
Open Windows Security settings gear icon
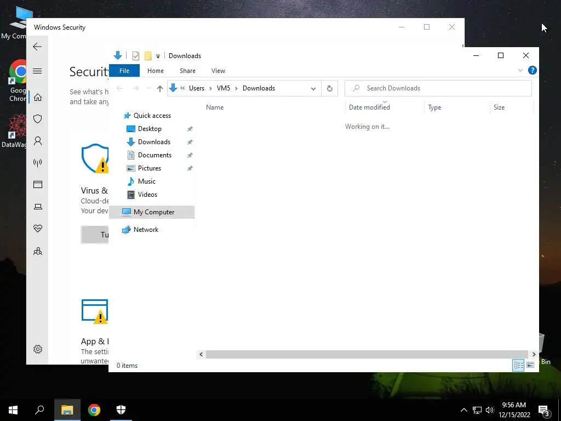click(38, 349)
